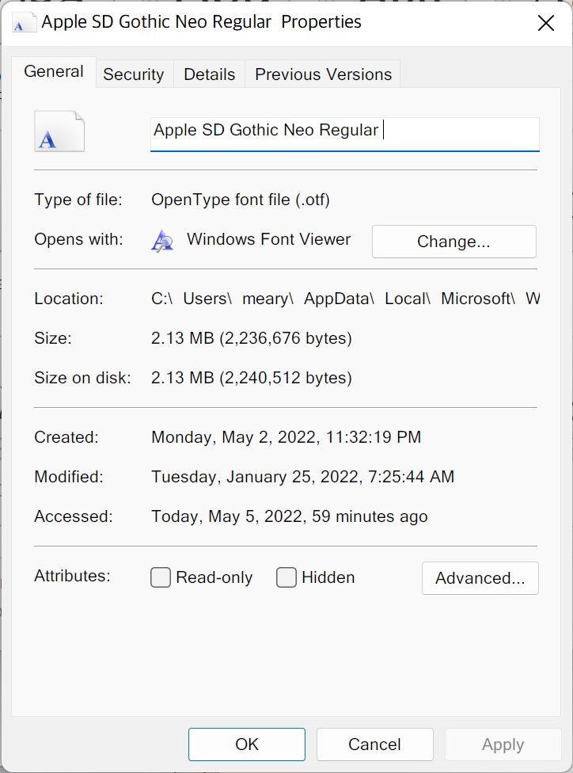Click the Type of file: label

coord(78,200)
